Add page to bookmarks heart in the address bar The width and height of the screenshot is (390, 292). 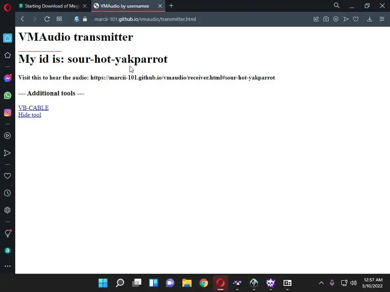click(x=356, y=19)
